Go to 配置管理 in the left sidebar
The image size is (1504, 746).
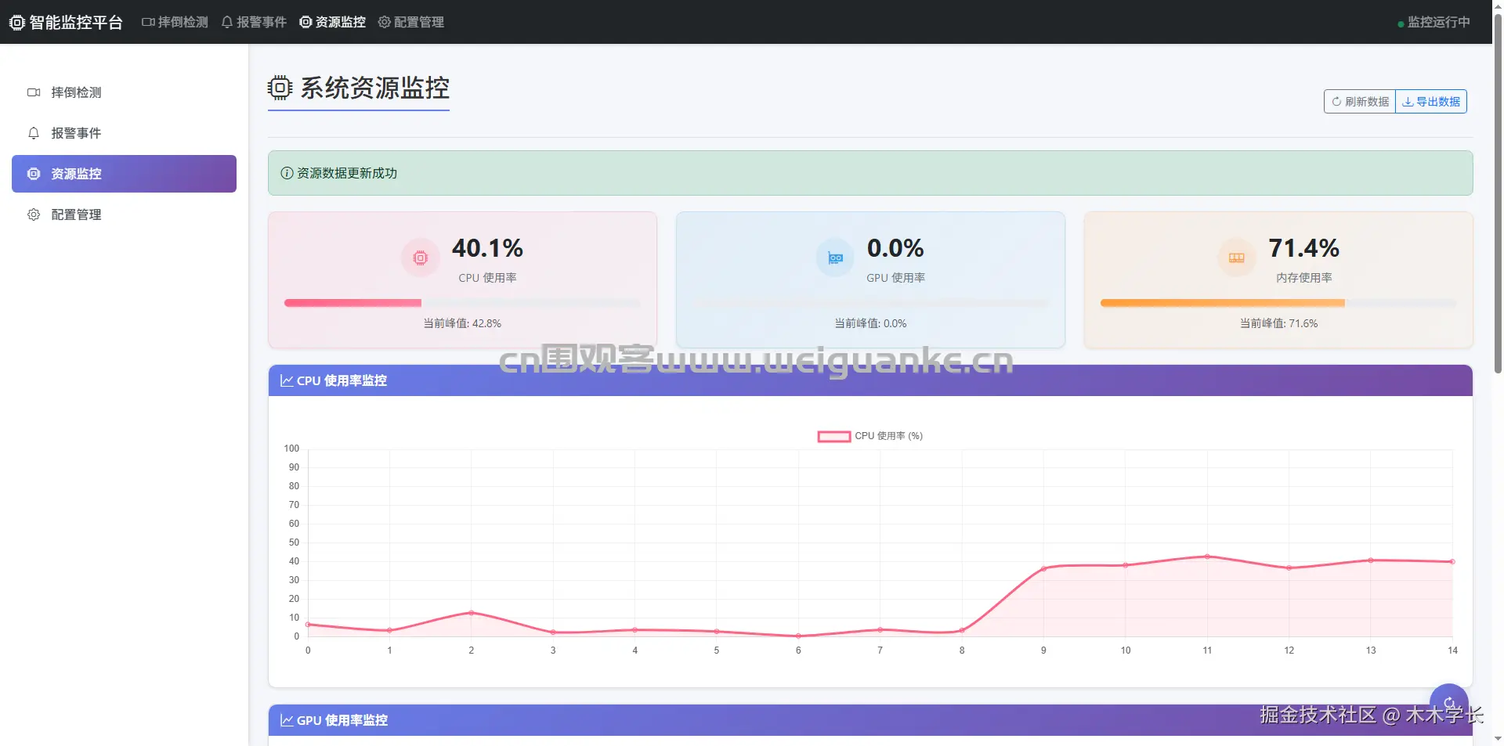coord(124,214)
